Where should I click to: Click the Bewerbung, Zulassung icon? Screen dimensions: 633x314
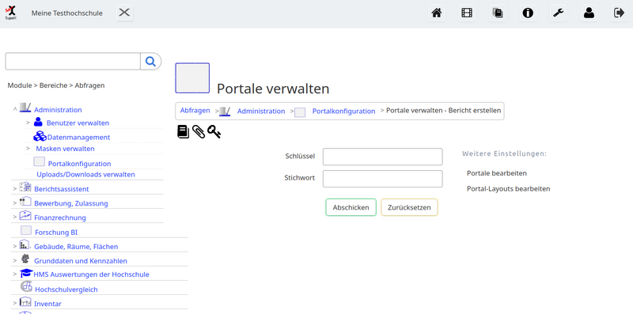point(25,201)
